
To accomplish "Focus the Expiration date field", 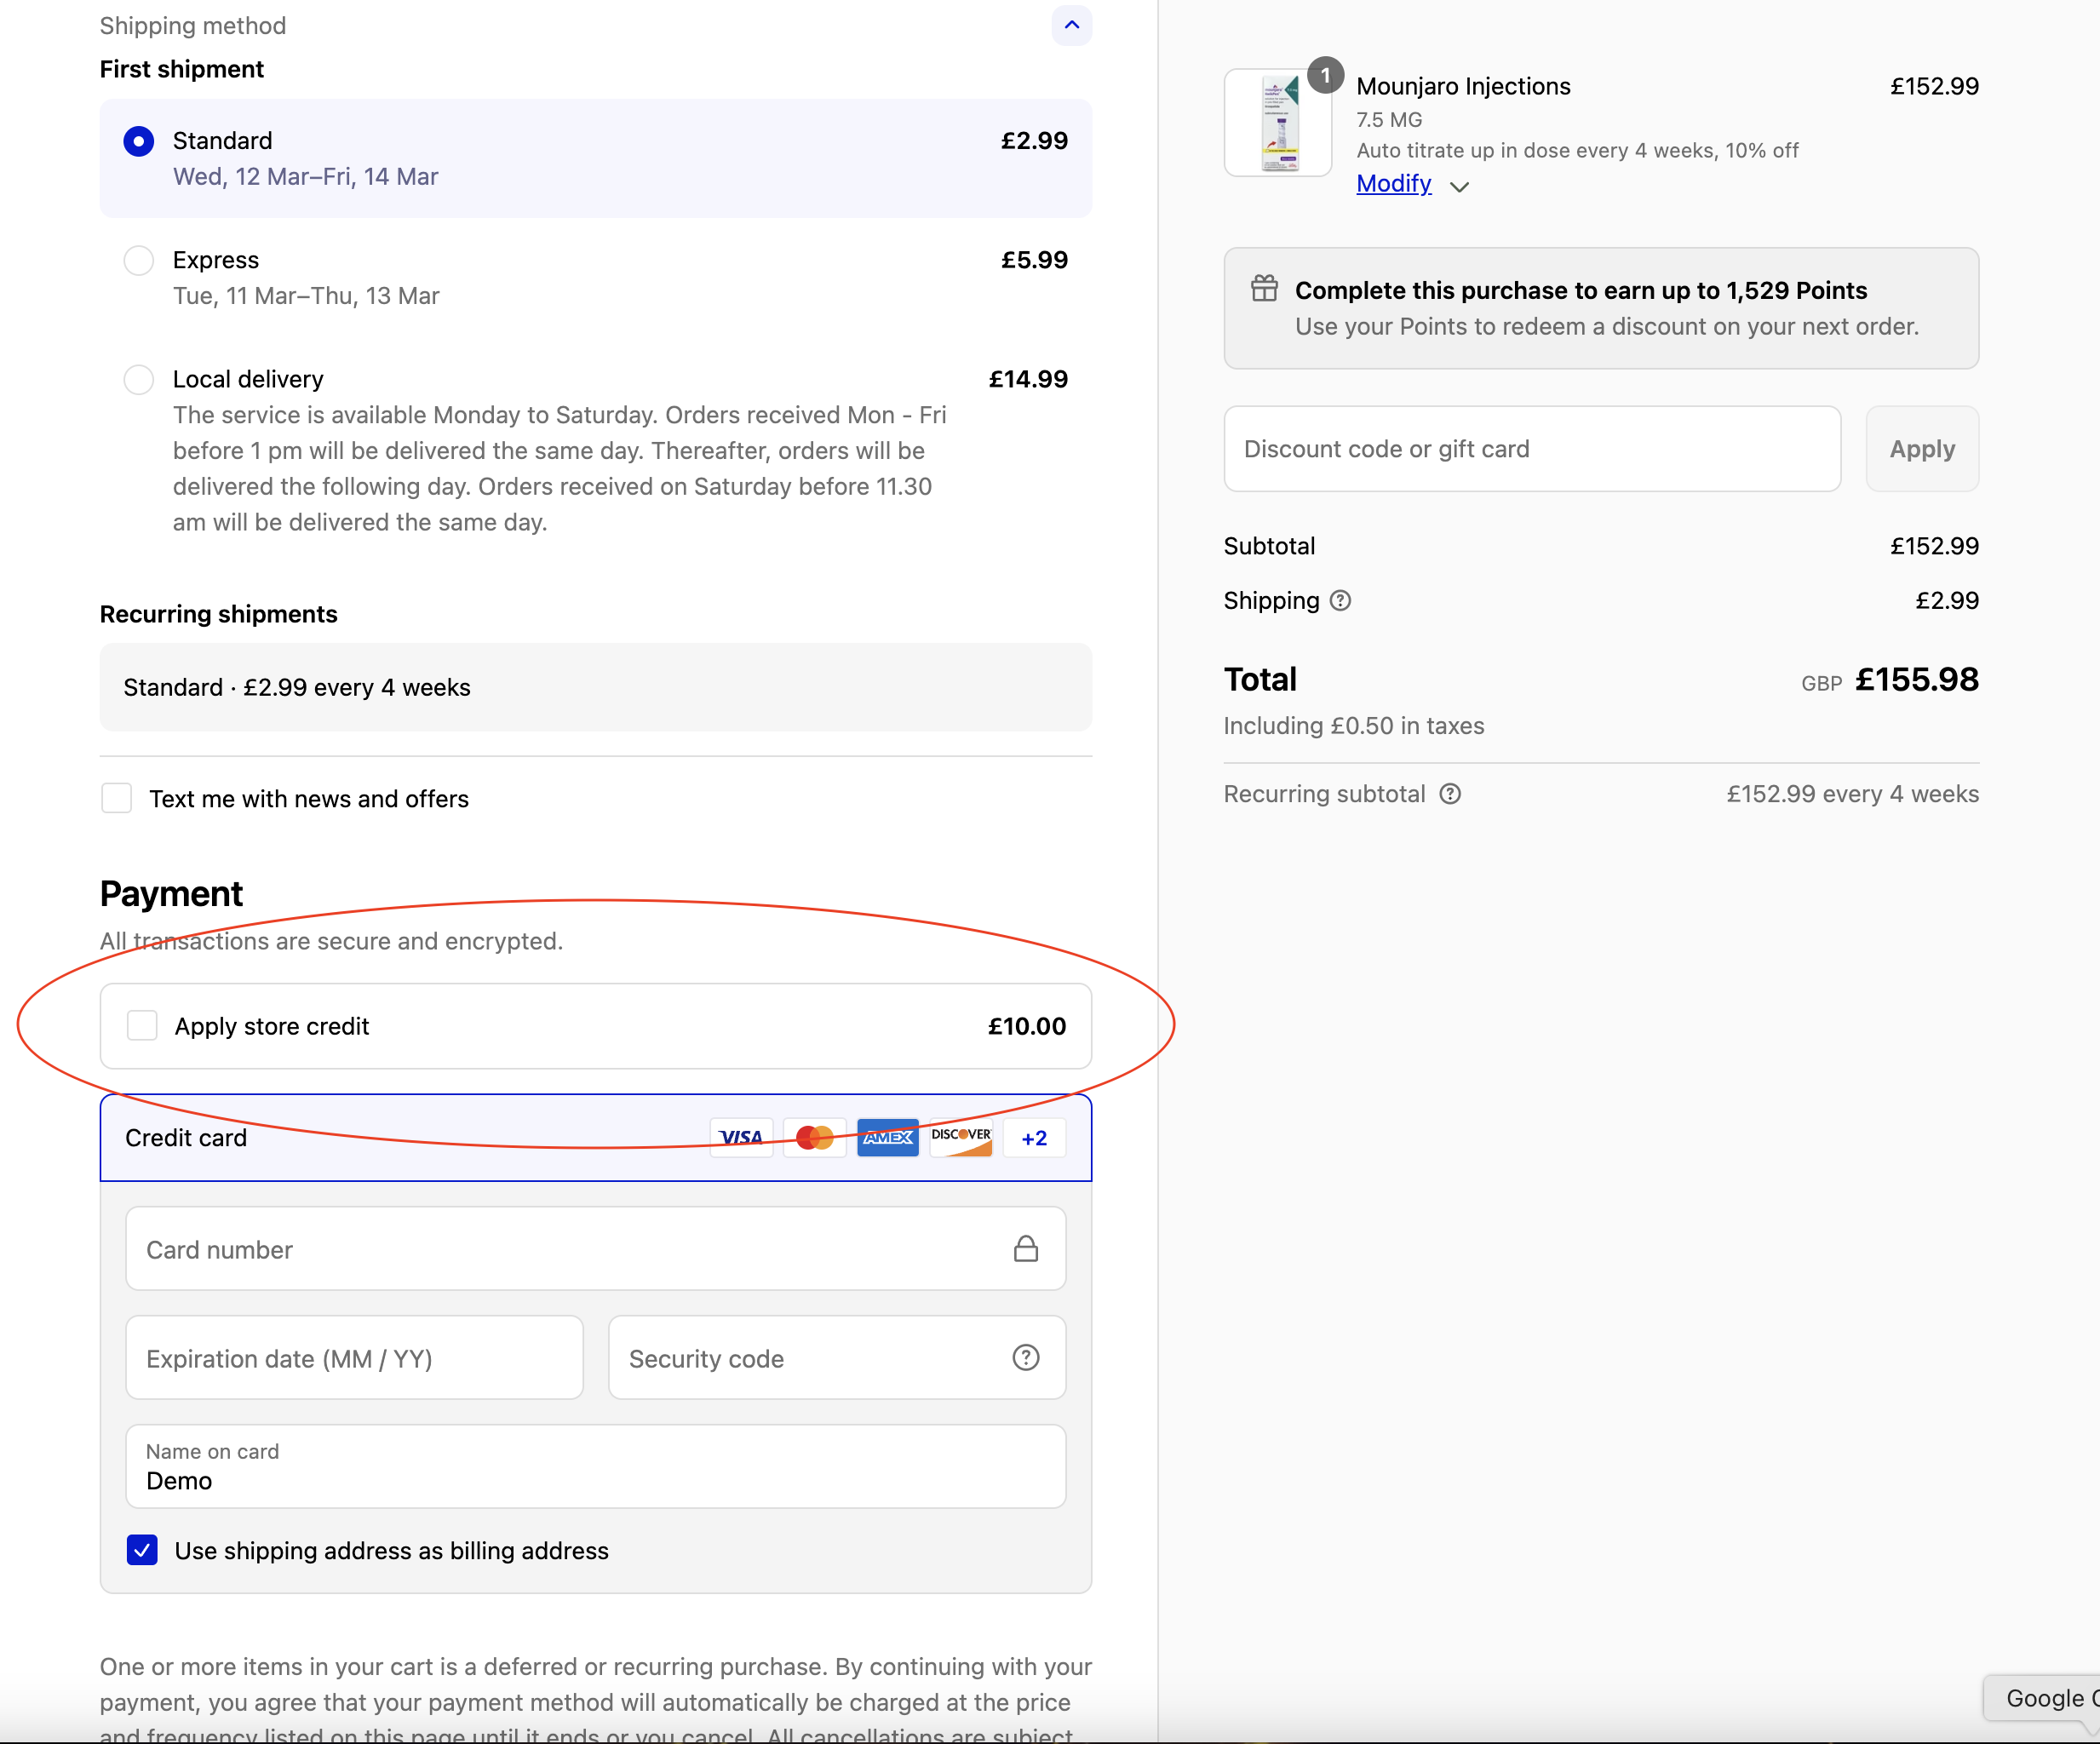I will [x=354, y=1358].
